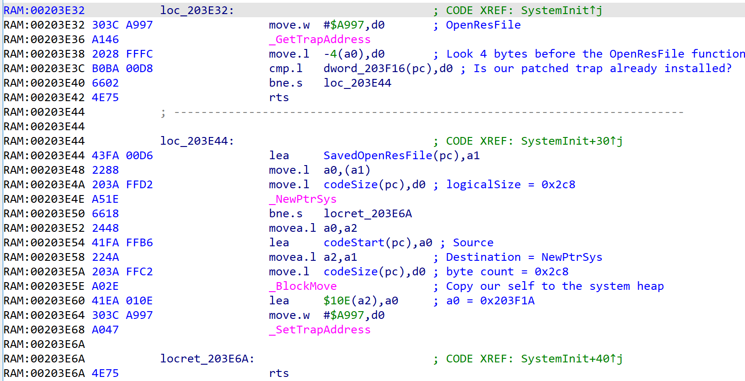Click opcode bytes 41EA 010E
Viewport: 745px width, 381px height.
point(122,301)
